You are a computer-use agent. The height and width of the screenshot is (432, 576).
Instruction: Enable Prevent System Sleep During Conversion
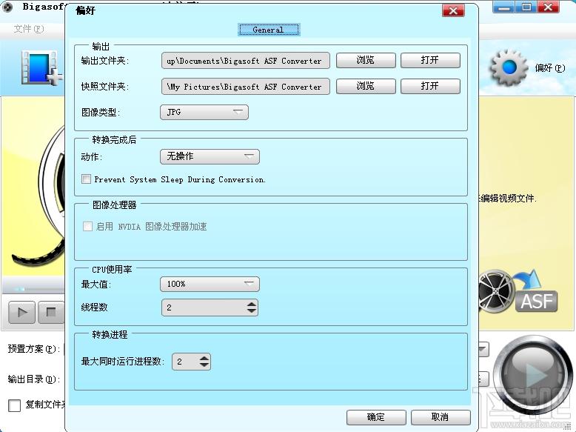pyautogui.click(x=87, y=179)
